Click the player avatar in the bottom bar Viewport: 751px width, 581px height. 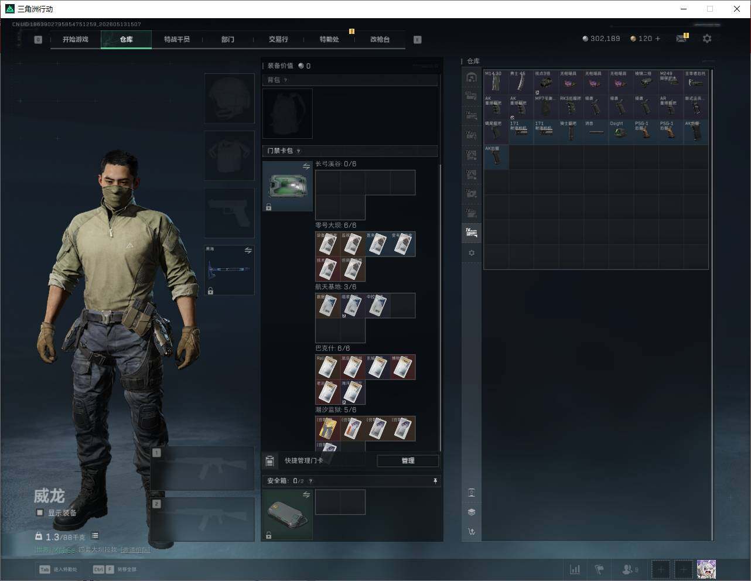coord(706,569)
